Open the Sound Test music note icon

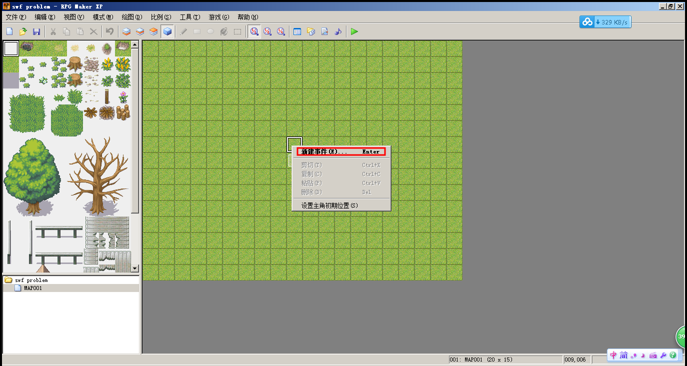pyautogui.click(x=338, y=31)
